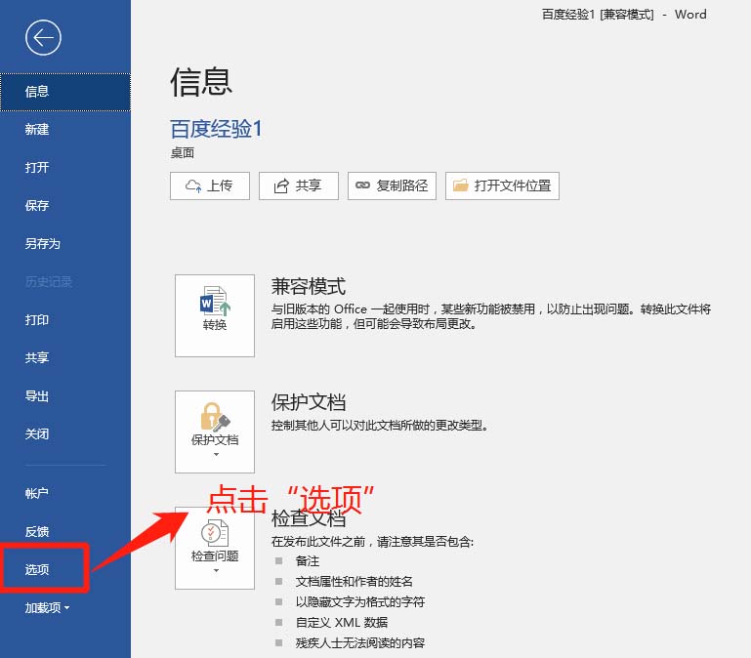Click the share arrow icon
Image resolution: width=751 pixels, height=658 pixels.
click(281, 185)
